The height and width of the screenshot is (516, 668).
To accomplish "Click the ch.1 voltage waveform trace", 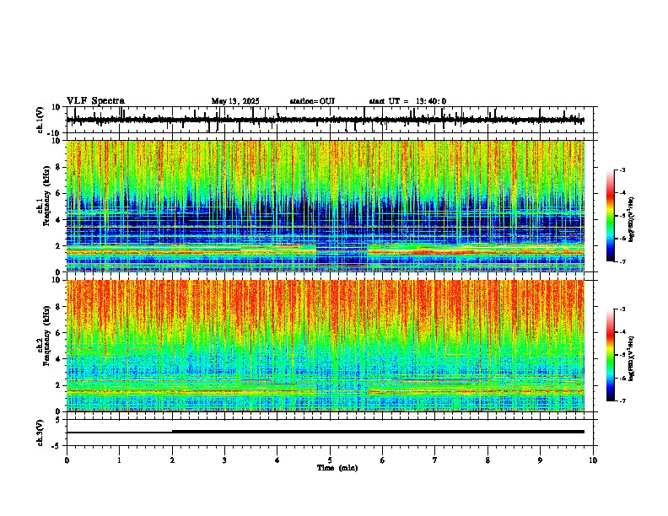I will [x=325, y=120].
